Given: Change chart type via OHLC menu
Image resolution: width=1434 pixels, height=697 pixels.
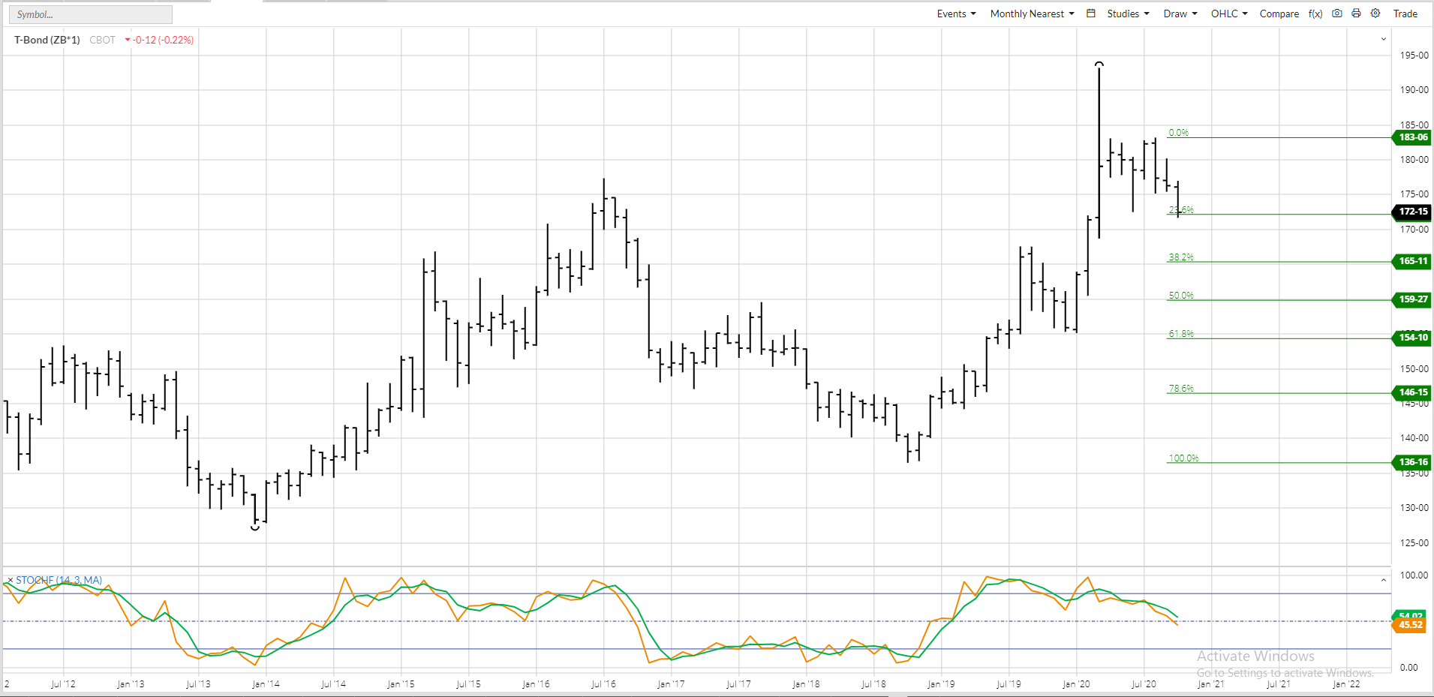Looking at the screenshot, I should [1228, 14].
